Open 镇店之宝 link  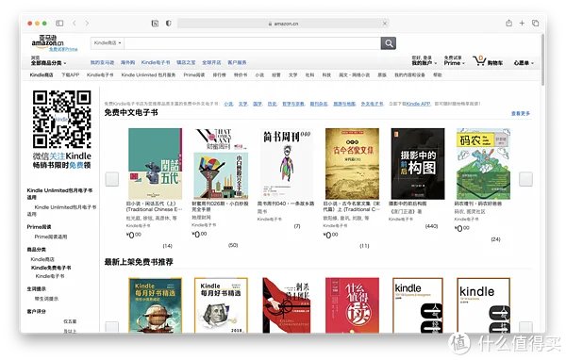186,62
